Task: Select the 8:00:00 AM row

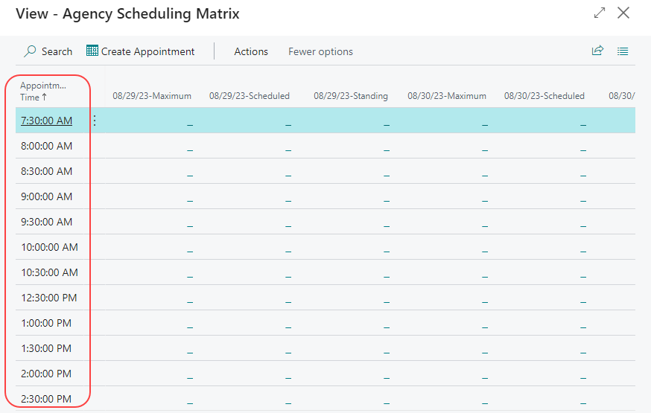Action: [x=47, y=146]
